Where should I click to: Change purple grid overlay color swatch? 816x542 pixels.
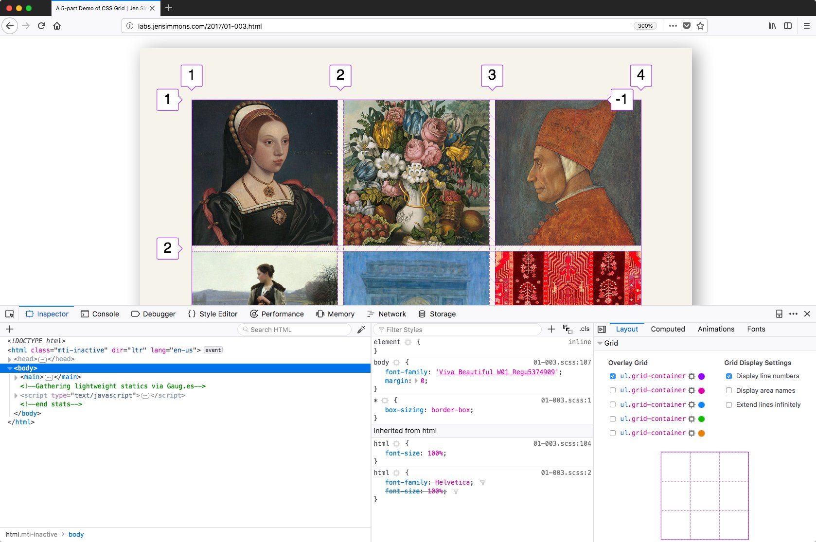(x=701, y=376)
